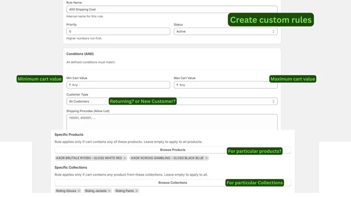This screenshot has height=197, width=351.
Task: Open the Customer Type dropdown
Action: pyautogui.click(x=172, y=102)
